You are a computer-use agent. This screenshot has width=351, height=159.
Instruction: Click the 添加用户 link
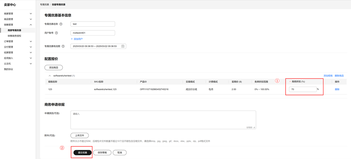[x=77, y=39]
